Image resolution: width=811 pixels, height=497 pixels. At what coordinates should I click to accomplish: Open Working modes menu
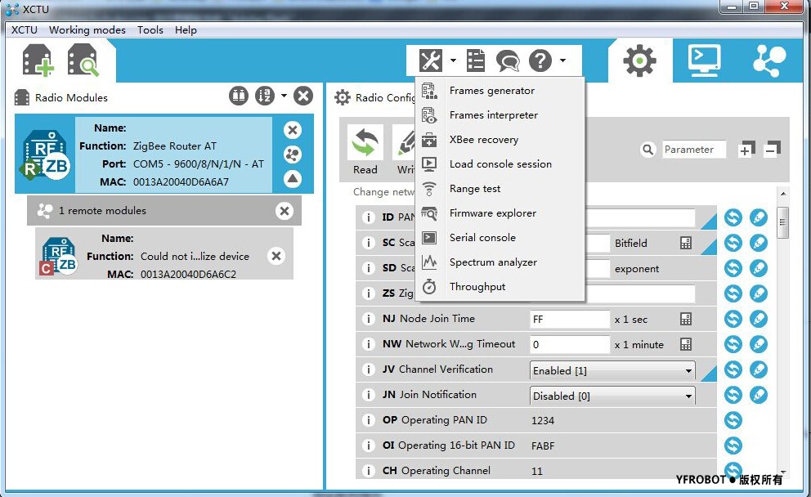pyautogui.click(x=87, y=30)
